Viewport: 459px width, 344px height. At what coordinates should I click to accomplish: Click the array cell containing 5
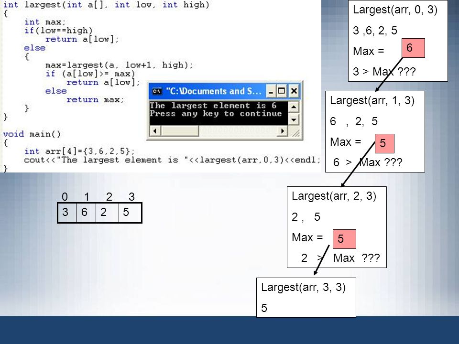130,213
